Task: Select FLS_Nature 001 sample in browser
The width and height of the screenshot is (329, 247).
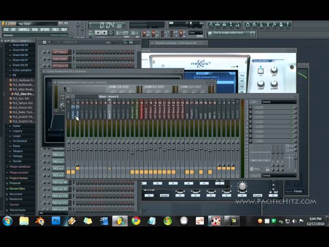Action: pyautogui.click(x=23, y=103)
